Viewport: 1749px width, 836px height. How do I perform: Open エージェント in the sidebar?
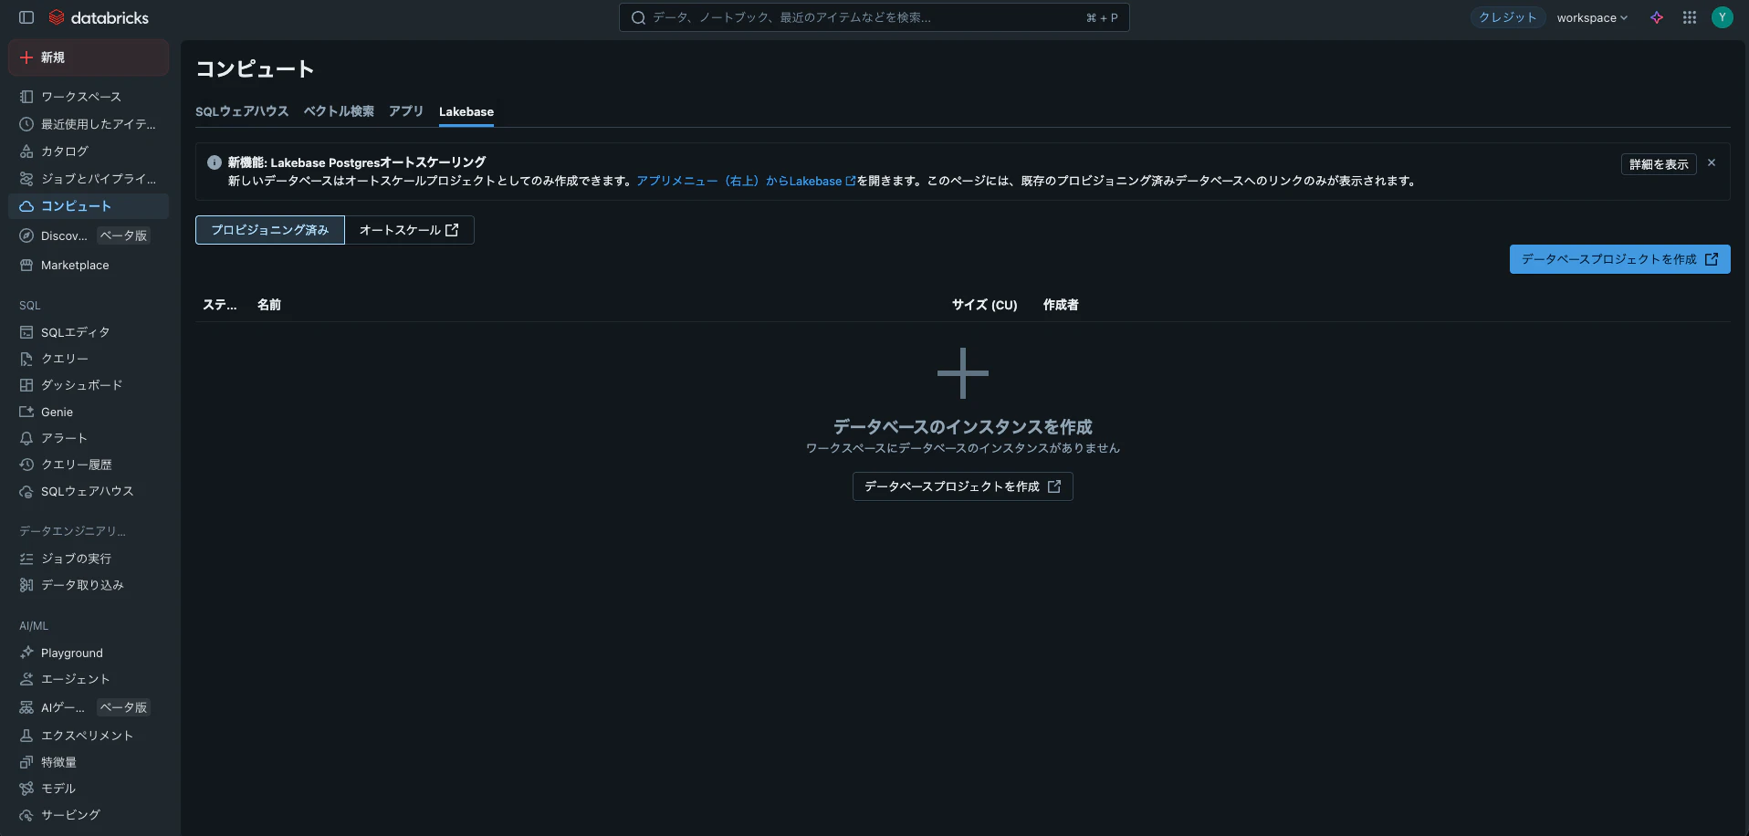(89, 679)
